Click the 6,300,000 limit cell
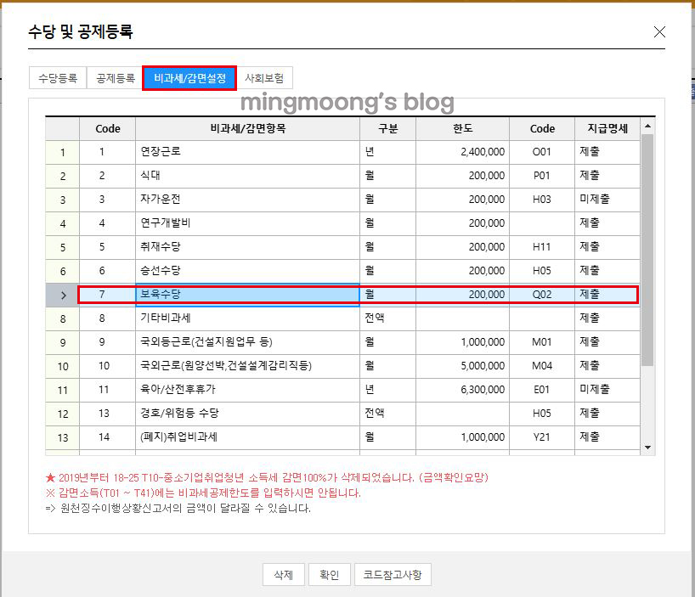695x597 pixels. coord(462,390)
